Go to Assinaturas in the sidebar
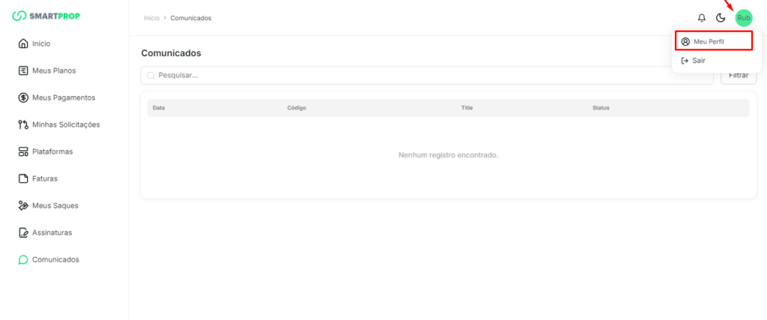 (x=52, y=232)
